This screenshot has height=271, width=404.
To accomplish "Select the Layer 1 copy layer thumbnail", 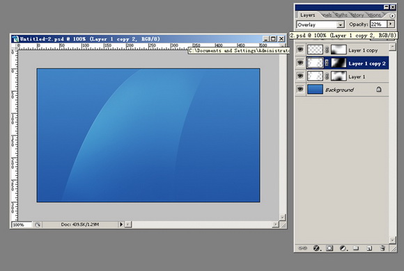I will [x=315, y=49].
